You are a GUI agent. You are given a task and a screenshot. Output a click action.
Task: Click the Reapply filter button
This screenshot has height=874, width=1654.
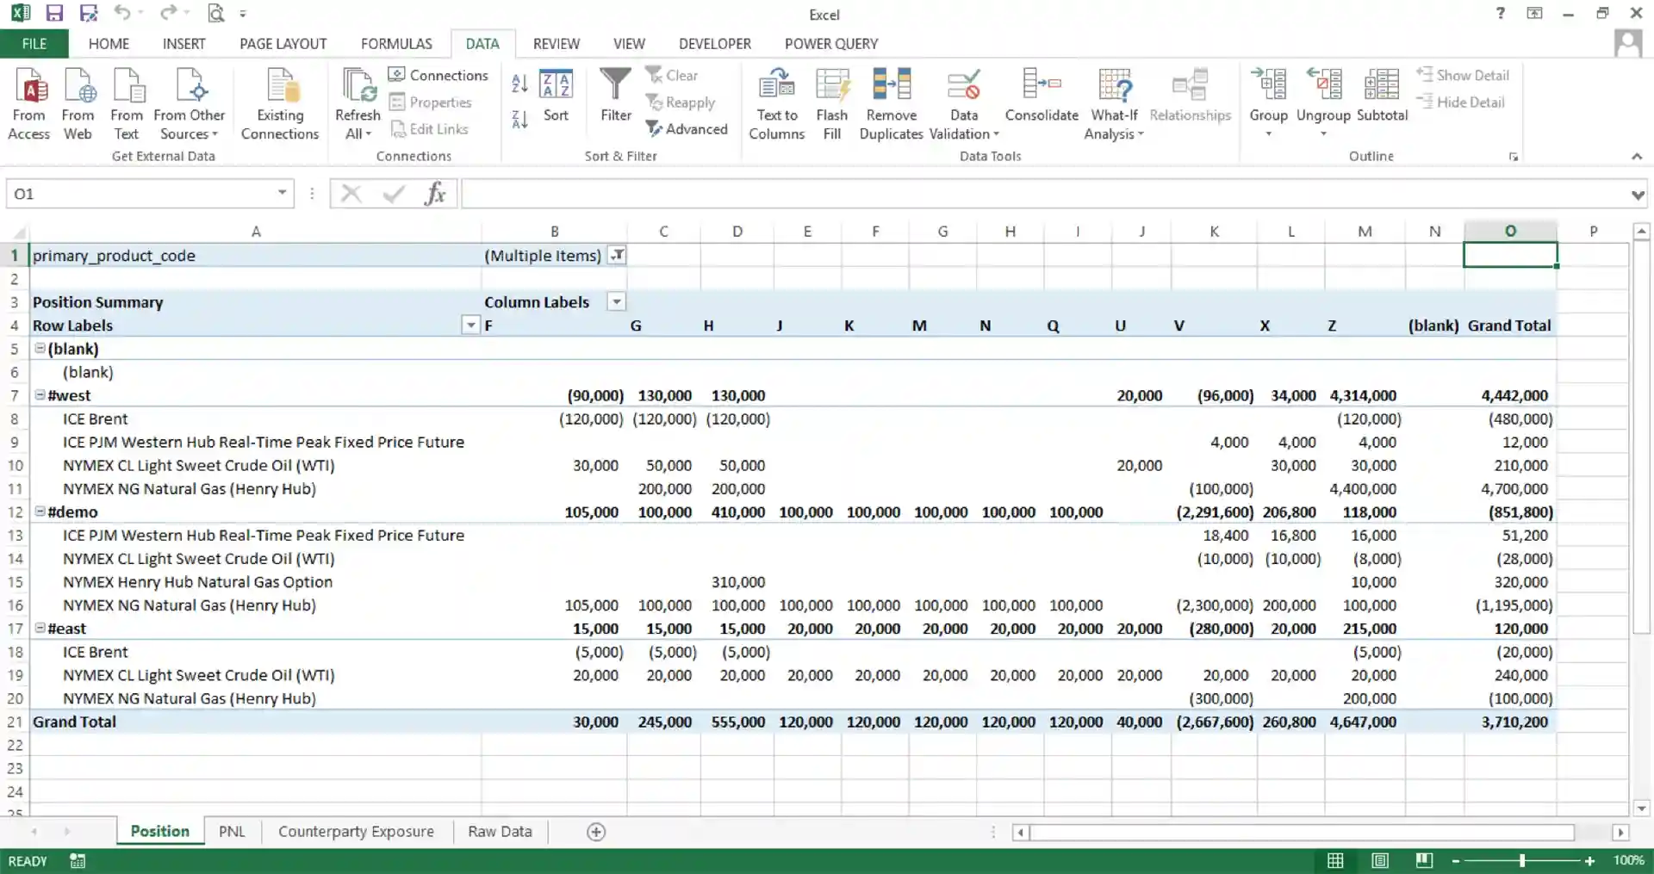coord(681,102)
